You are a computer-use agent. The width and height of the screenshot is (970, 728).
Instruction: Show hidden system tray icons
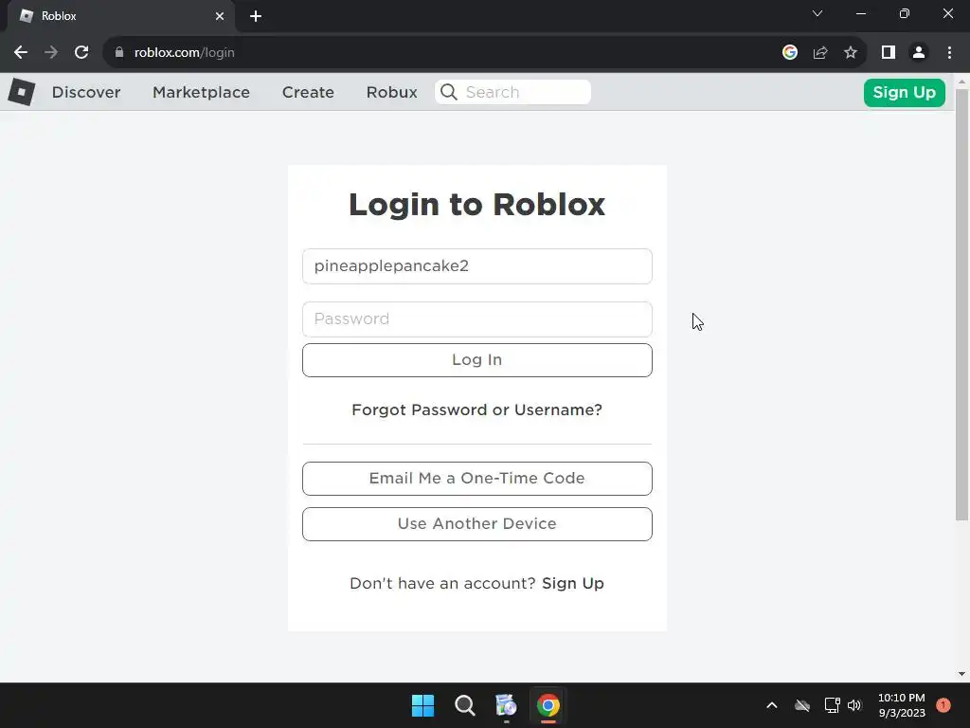(x=772, y=705)
